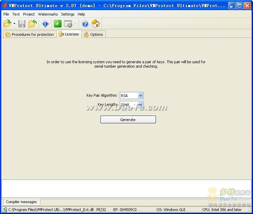Click the Home page house icon
The height and width of the screenshot is (214, 253).
tap(96, 24)
